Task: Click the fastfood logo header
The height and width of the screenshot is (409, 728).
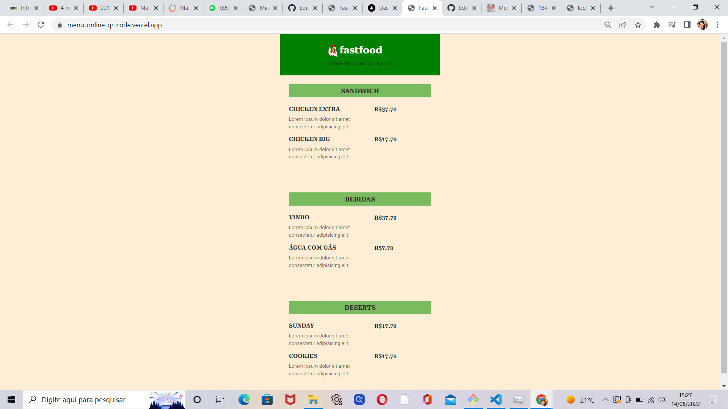Action: tap(355, 50)
